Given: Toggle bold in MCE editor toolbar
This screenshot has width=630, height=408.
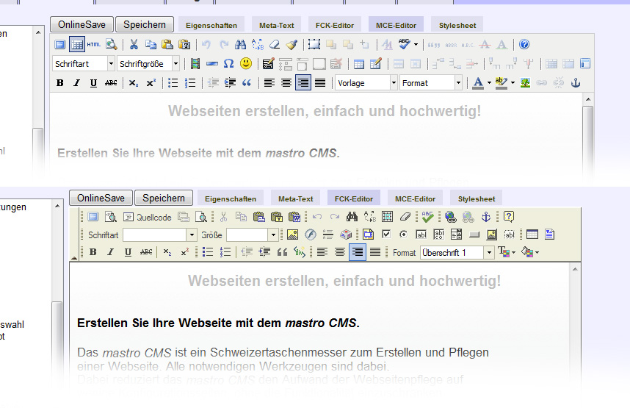Looking at the screenshot, I should [x=60, y=83].
